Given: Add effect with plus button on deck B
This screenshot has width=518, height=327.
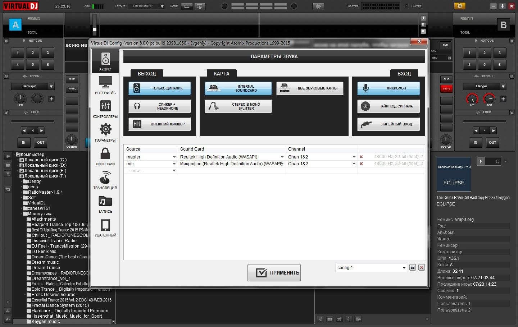Looking at the screenshot, I should click(x=503, y=99).
